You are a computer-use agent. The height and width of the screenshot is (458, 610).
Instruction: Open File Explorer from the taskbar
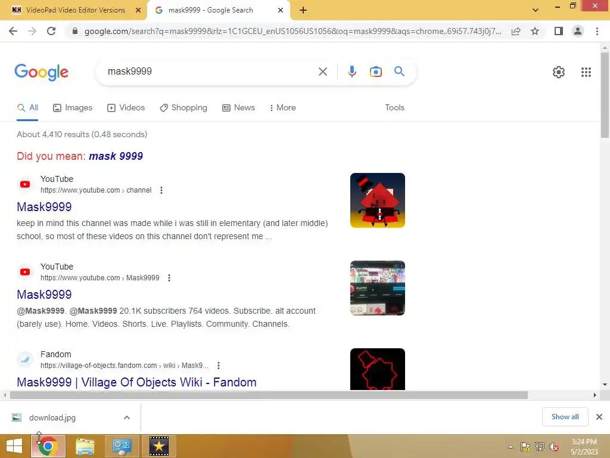point(85,446)
